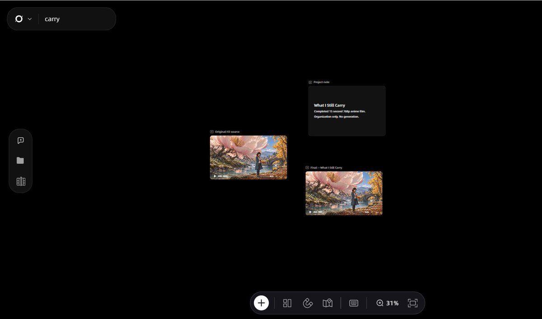This screenshot has width=542, height=319.
Task: Show the keyboard shortcuts panel
Action: pos(354,303)
